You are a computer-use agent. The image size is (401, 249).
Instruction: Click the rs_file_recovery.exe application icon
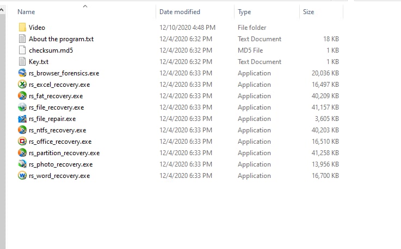[x=22, y=107]
